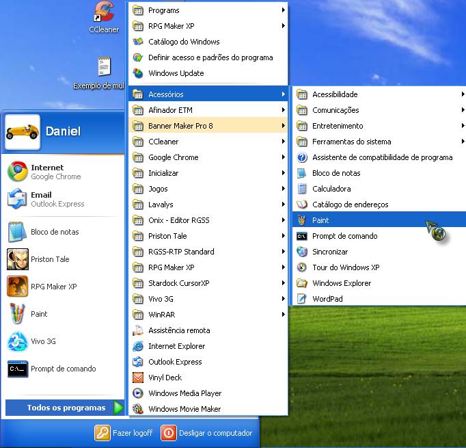
Task: Click the Exemplo de mul desktop file icon
Action: point(105,66)
